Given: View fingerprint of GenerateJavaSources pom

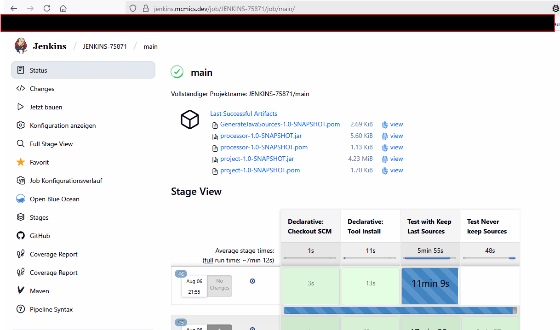Looking at the screenshot, I should click(392, 124).
